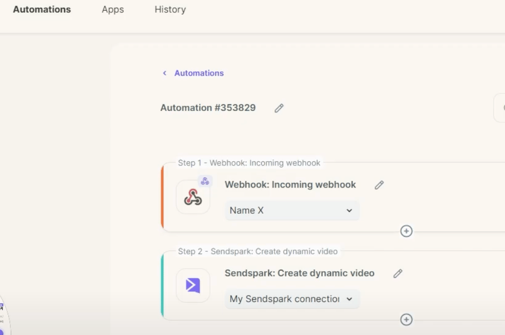Click the Step 2 - Sendspark: Create dynamic video label
The width and height of the screenshot is (505, 335).
click(x=258, y=251)
